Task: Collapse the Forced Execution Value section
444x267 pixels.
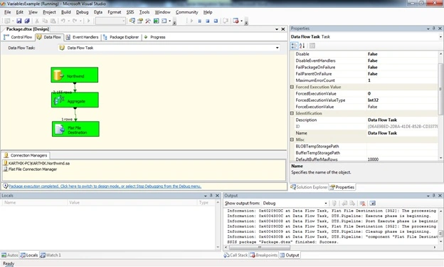Action: [292, 87]
